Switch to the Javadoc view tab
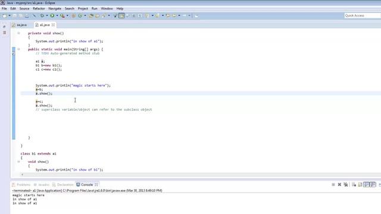This screenshot has width=381, height=214. (x=42, y=185)
